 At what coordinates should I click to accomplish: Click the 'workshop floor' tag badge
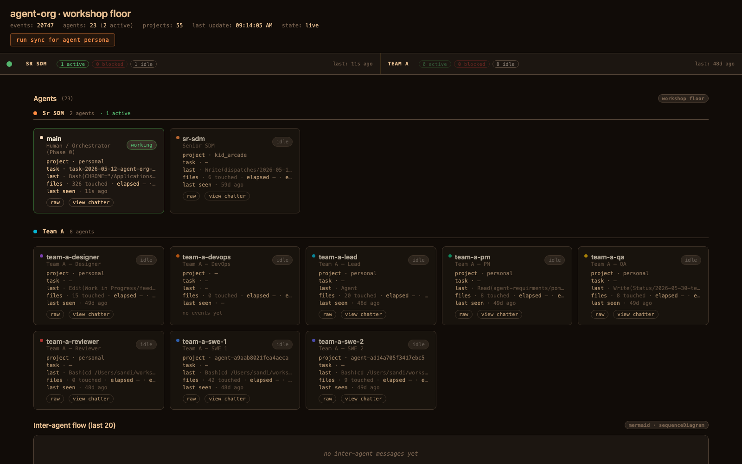[683, 98]
